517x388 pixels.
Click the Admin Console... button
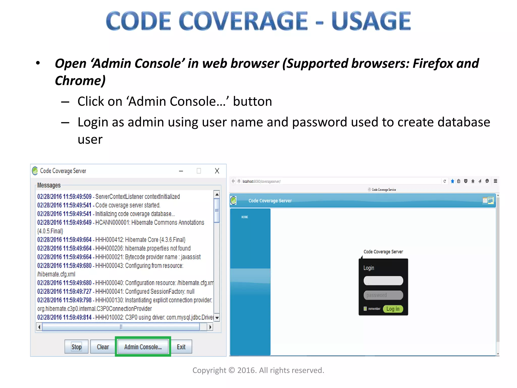coord(143,347)
